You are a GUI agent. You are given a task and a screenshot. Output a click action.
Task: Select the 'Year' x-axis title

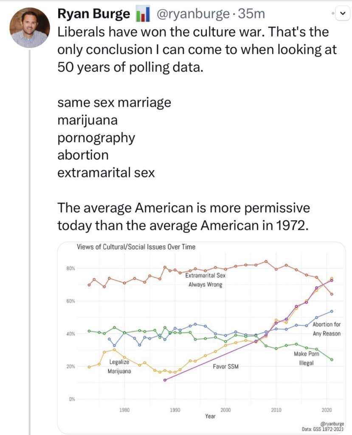coord(210,416)
